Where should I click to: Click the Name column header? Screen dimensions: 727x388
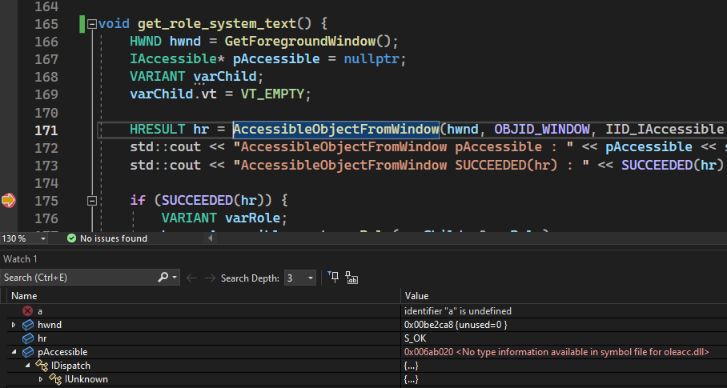[x=24, y=296]
